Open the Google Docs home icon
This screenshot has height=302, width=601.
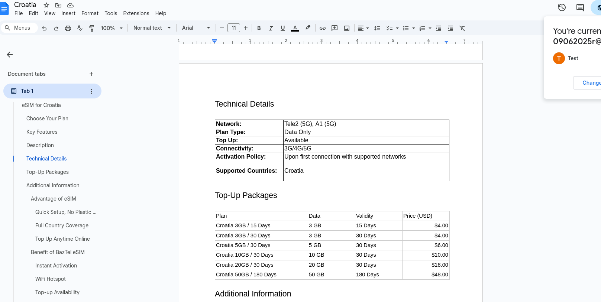(x=4, y=9)
